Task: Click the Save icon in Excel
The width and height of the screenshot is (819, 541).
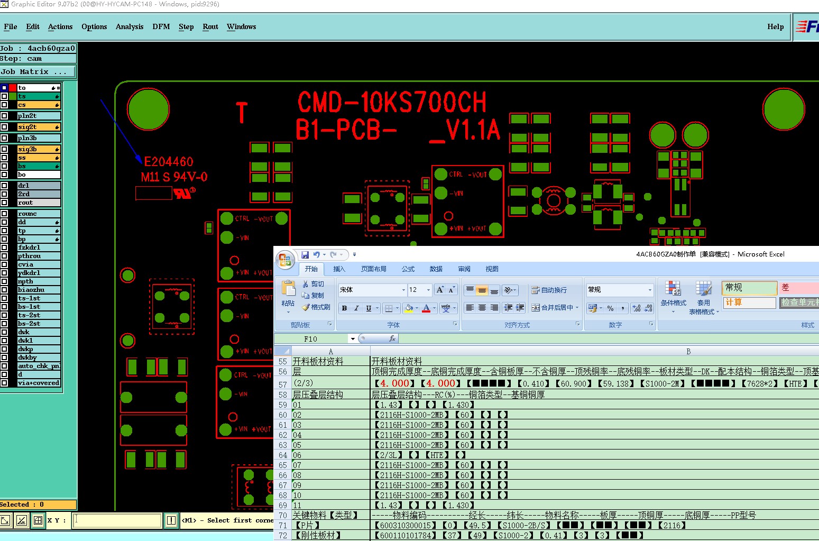Action: point(305,255)
